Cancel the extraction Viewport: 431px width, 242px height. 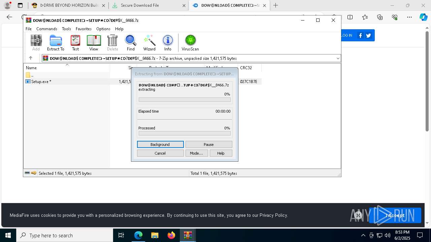coord(160,153)
